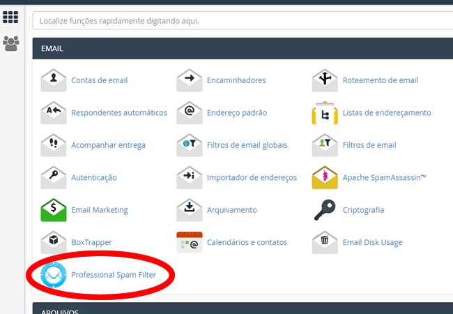Open the Encaminhadores arrow icon
Viewport: 453px width, 314px height.
(189, 80)
